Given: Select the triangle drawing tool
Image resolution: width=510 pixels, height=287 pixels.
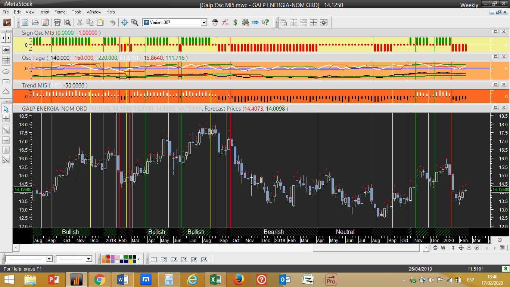Looking at the screenshot, I should pyautogui.click(x=6, y=91).
